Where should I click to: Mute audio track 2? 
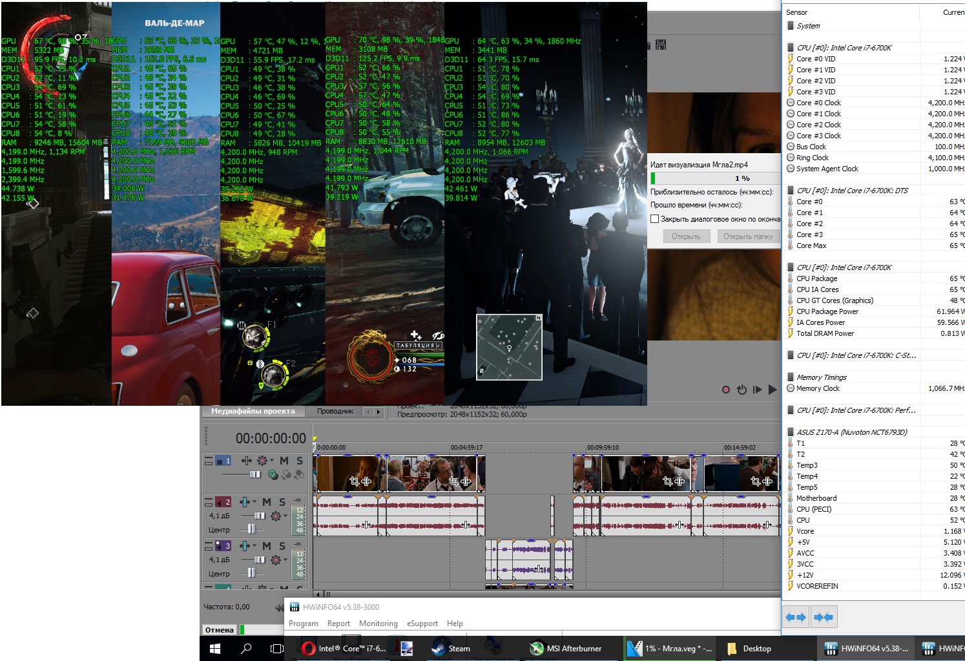pyautogui.click(x=267, y=502)
